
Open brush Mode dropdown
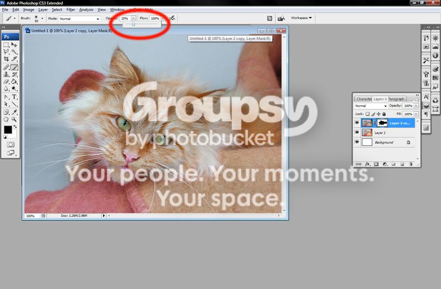pyautogui.click(x=79, y=19)
